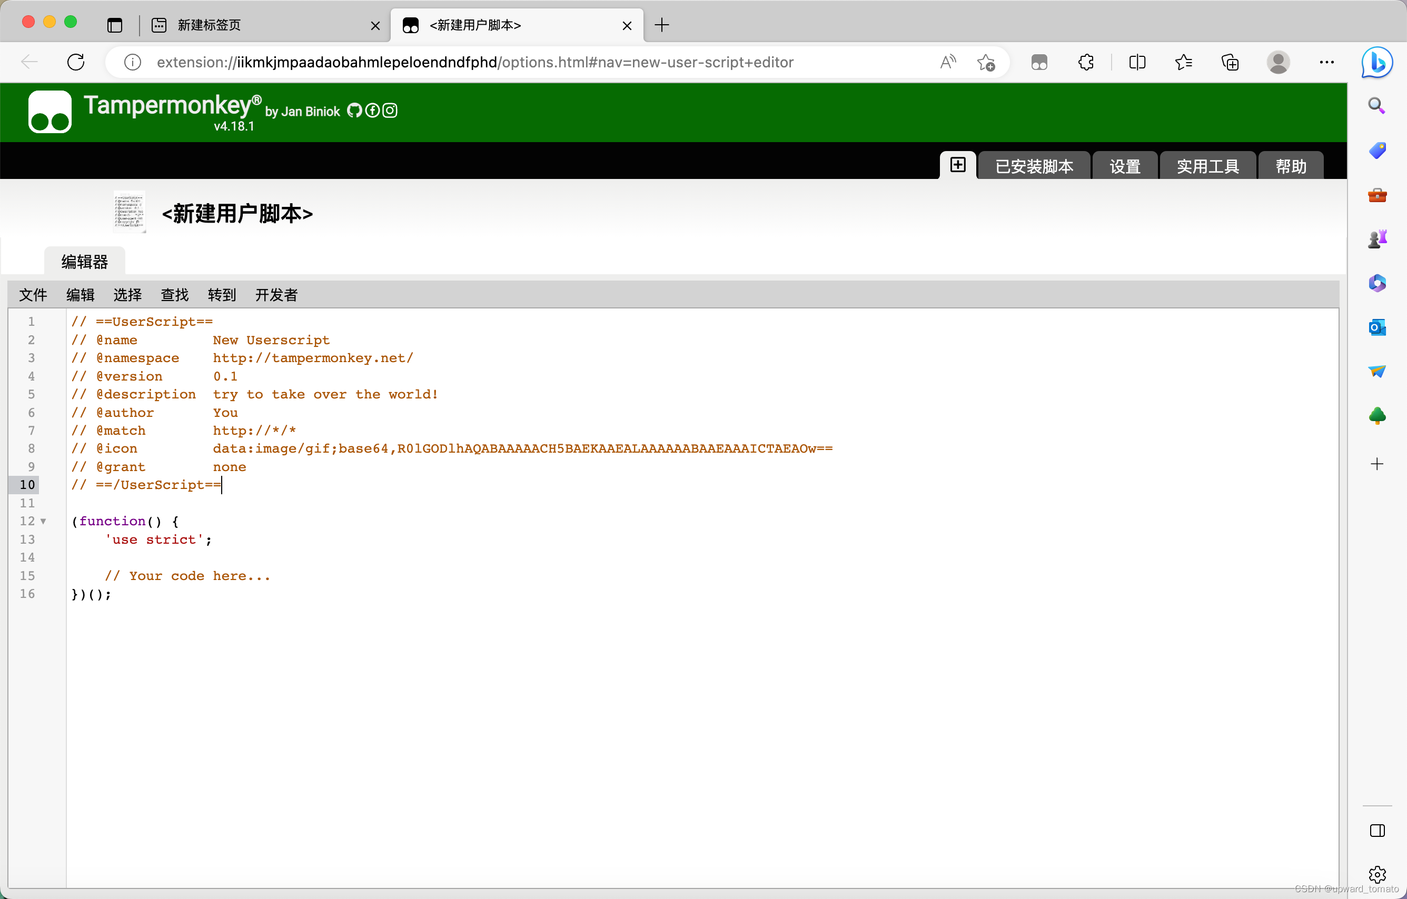The width and height of the screenshot is (1407, 899).
Task: Click the read aloud icon
Action: pos(948,62)
